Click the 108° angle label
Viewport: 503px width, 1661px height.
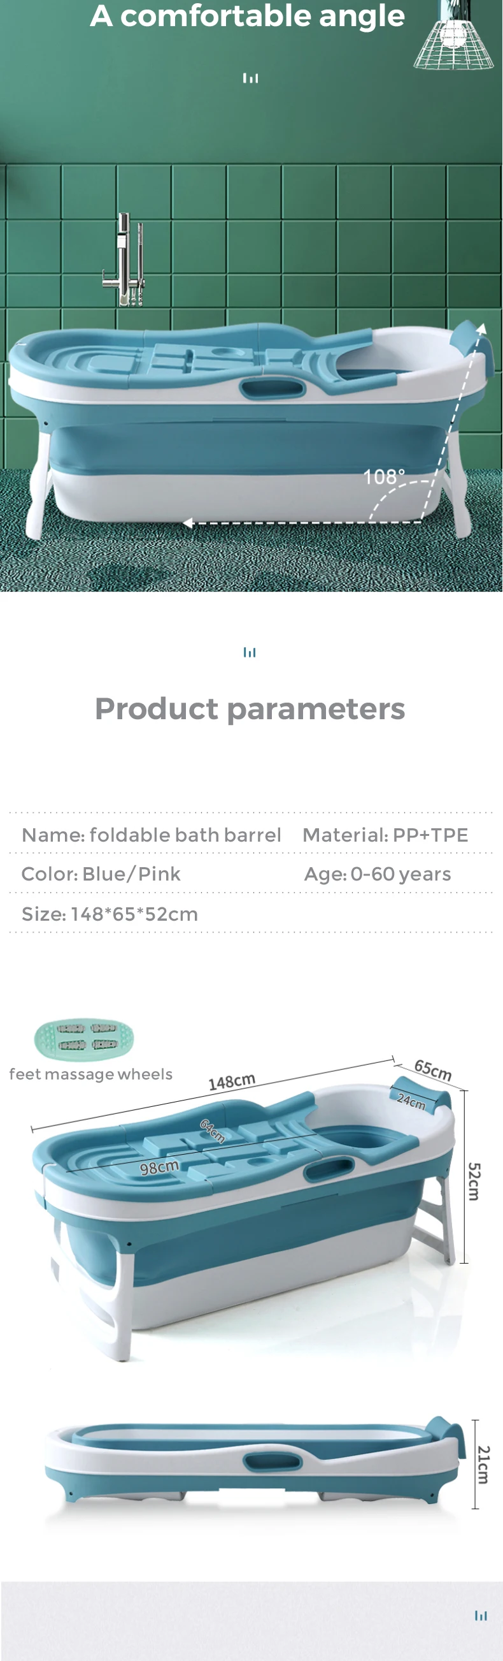pyautogui.click(x=384, y=477)
